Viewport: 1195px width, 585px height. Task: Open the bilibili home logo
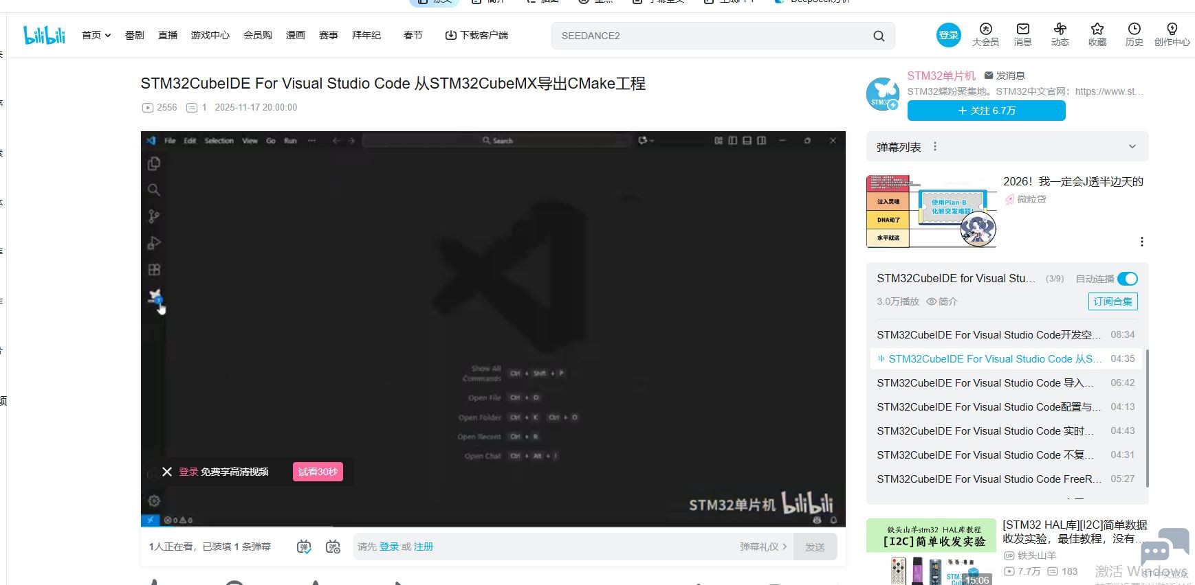pos(44,35)
